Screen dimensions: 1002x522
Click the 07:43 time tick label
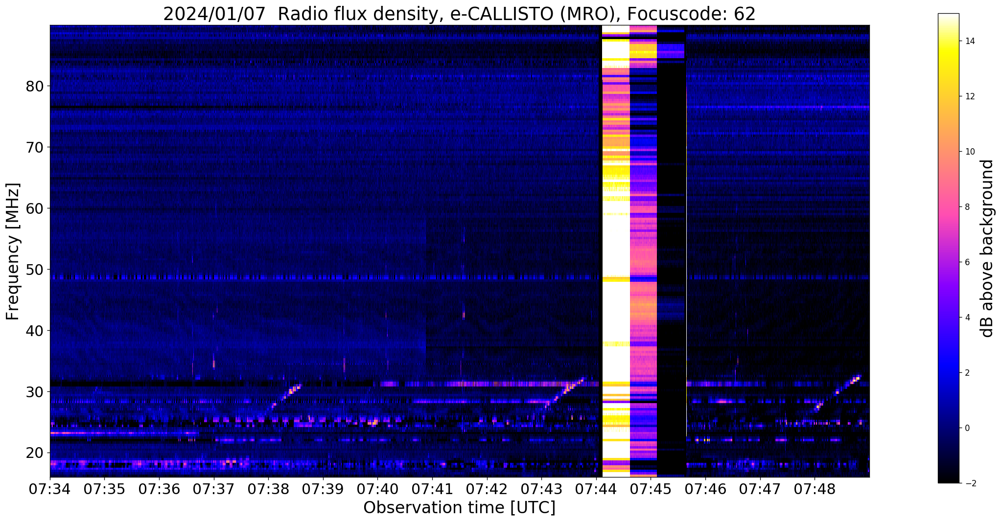541,488
